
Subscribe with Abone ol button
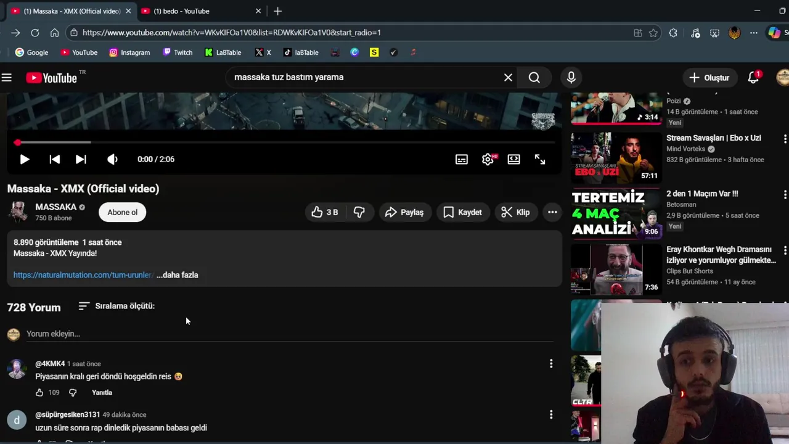point(123,212)
